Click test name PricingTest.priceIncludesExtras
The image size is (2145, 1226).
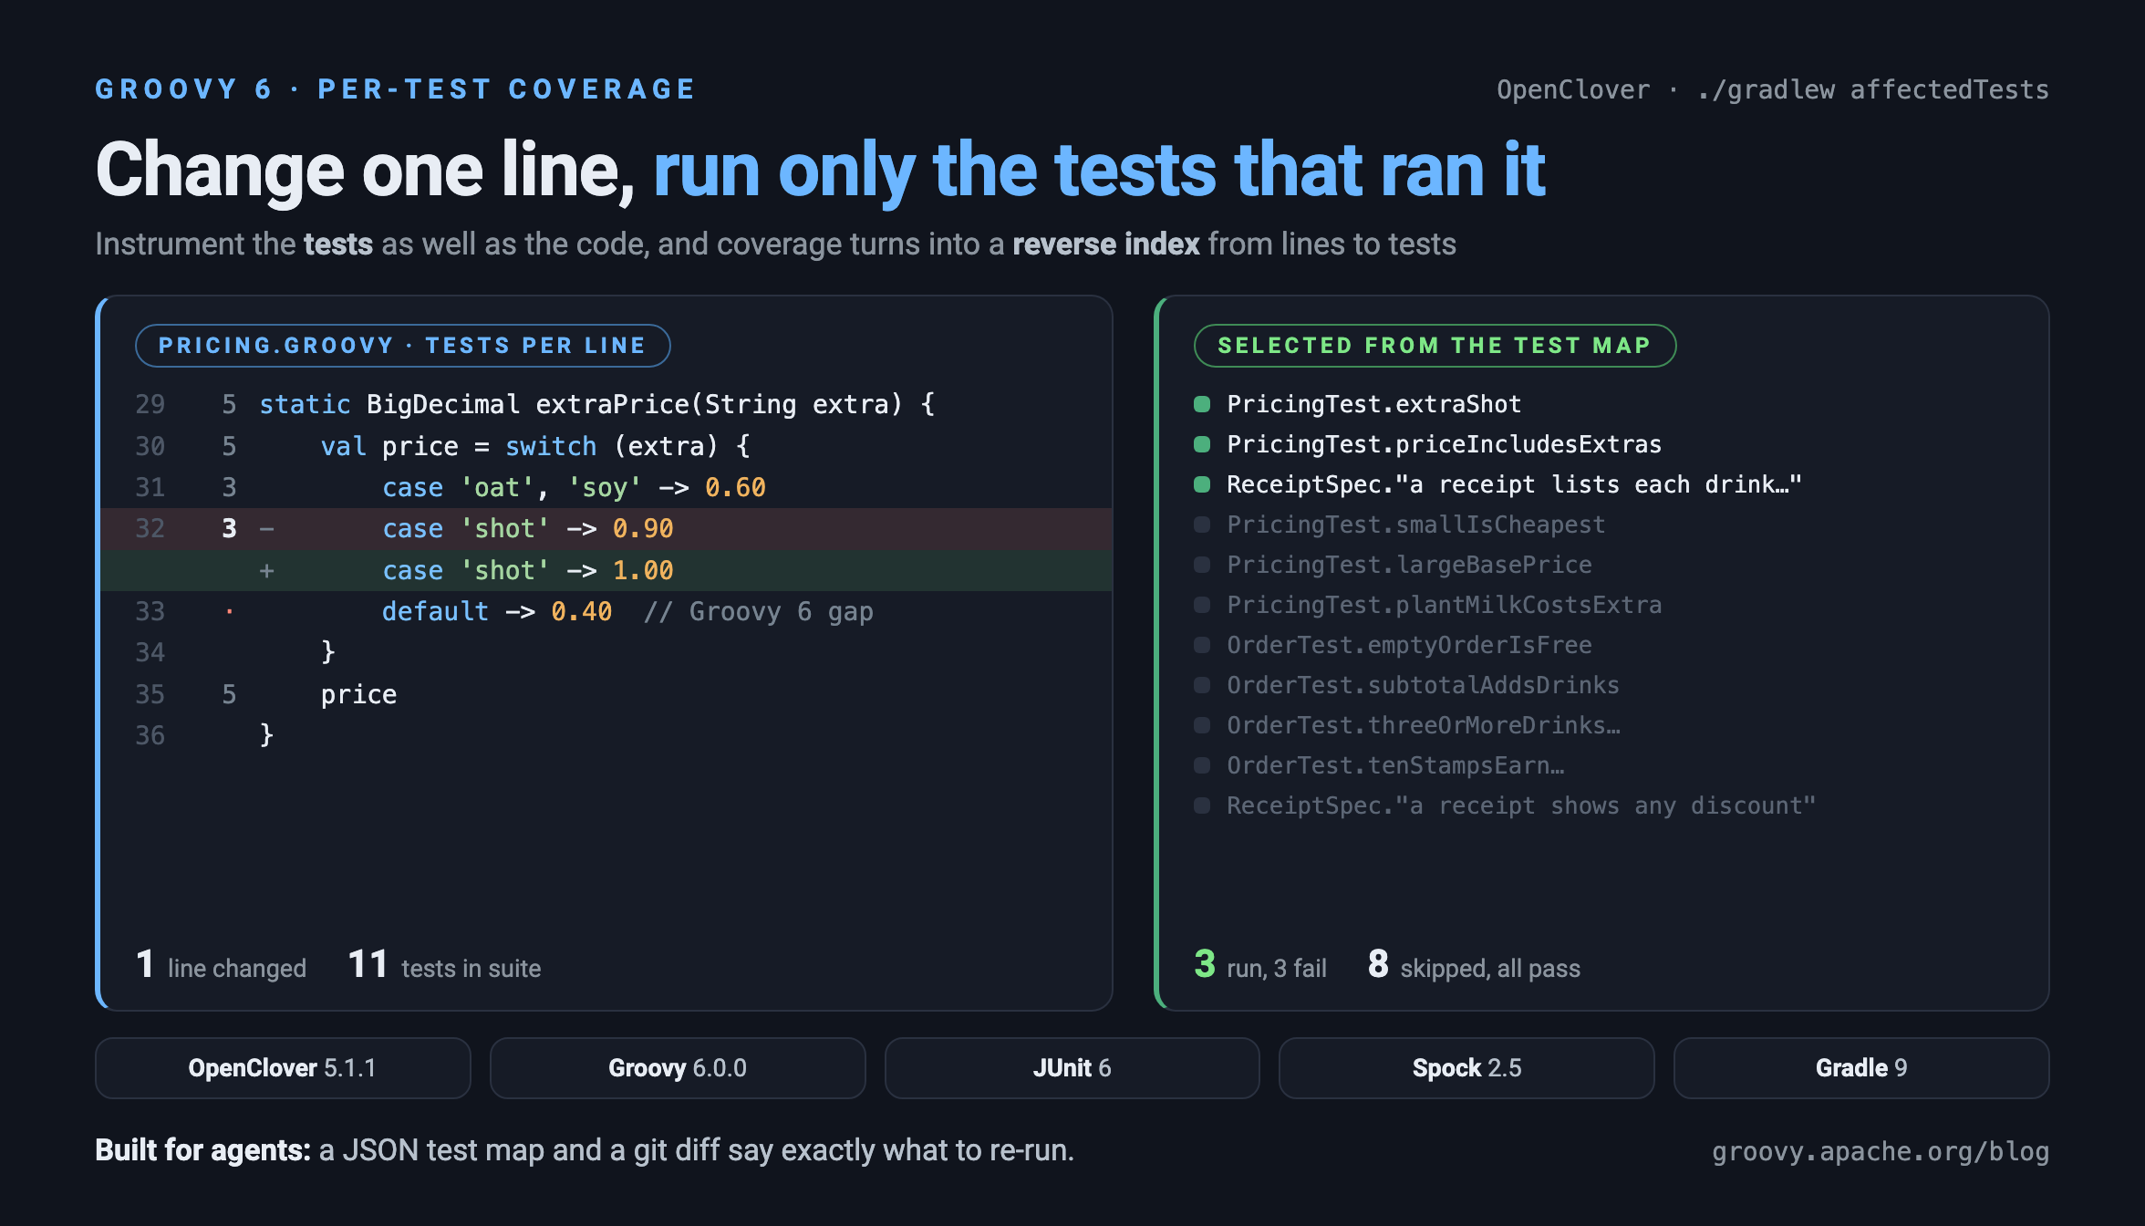pyautogui.click(x=1445, y=444)
